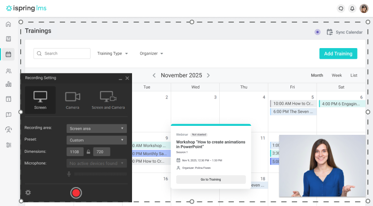Open the users icon in sidebar
The width and height of the screenshot is (373, 206).
point(8,71)
